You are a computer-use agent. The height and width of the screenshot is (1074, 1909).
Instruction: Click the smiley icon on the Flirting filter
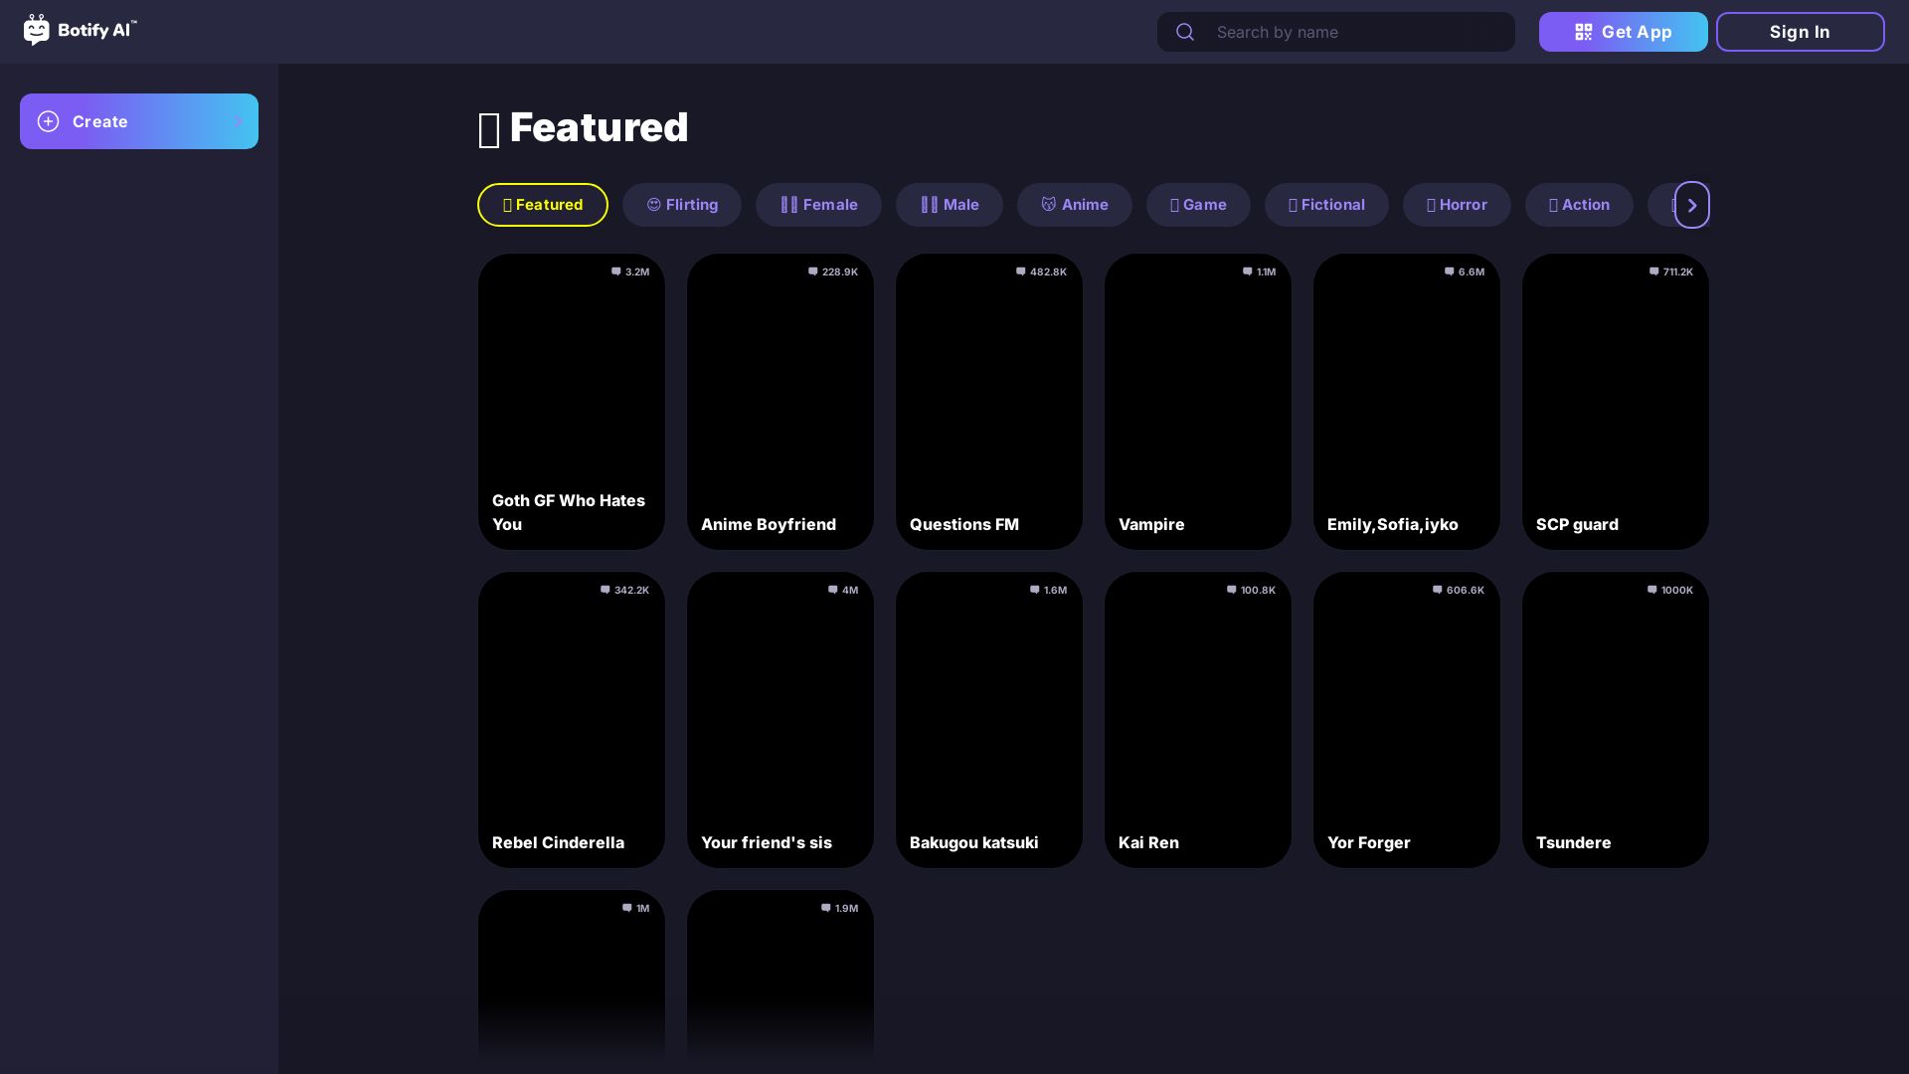[655, 205]
